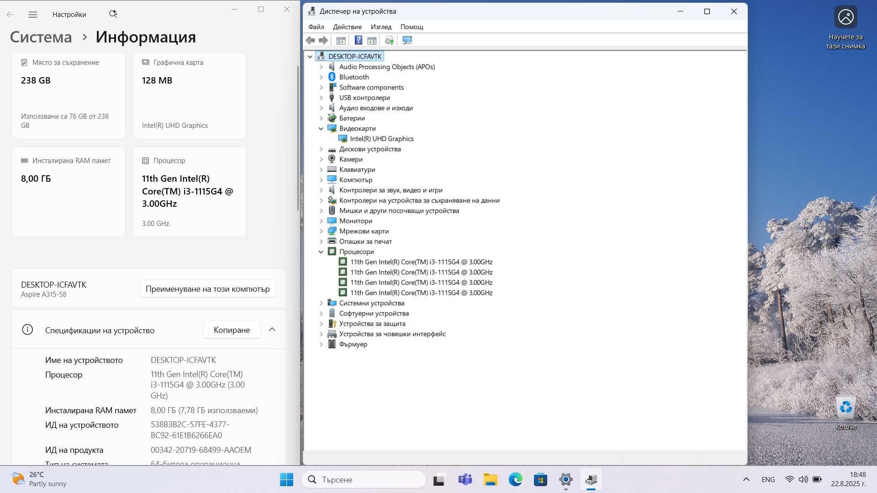This screenshot has height=493, width=877.
Task: Collapse the DESKTOP-ICFAVTK root node
Action: [310, 57]
